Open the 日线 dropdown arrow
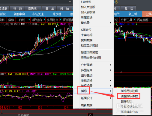This screenshot has height=116, width=152. pyautogui.click(x=29, y=19)
